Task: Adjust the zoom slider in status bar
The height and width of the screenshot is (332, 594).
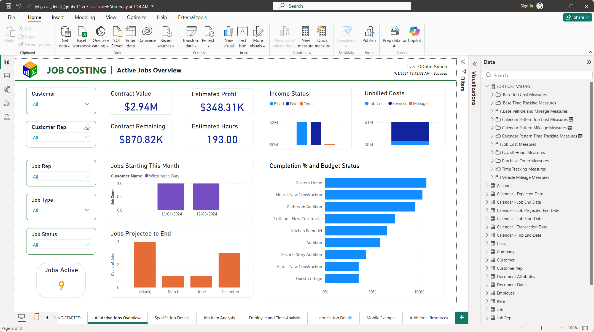Action: 541,328
